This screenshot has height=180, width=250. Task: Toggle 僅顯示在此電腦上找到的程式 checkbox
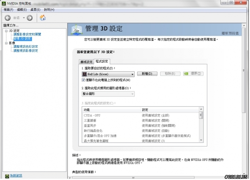(83, 80)
